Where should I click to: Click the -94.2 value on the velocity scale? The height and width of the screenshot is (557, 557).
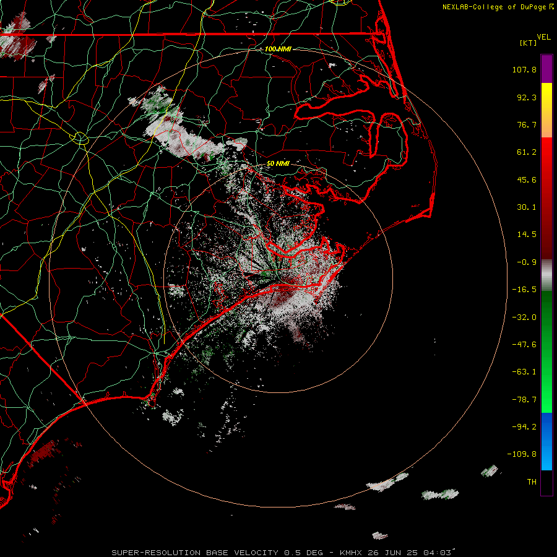pyautogui.click(x=524, y=426)
